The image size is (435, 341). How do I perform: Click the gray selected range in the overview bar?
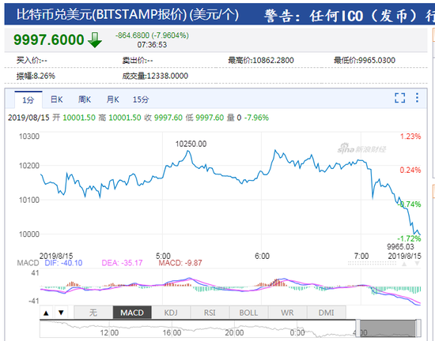pos(388,328)
